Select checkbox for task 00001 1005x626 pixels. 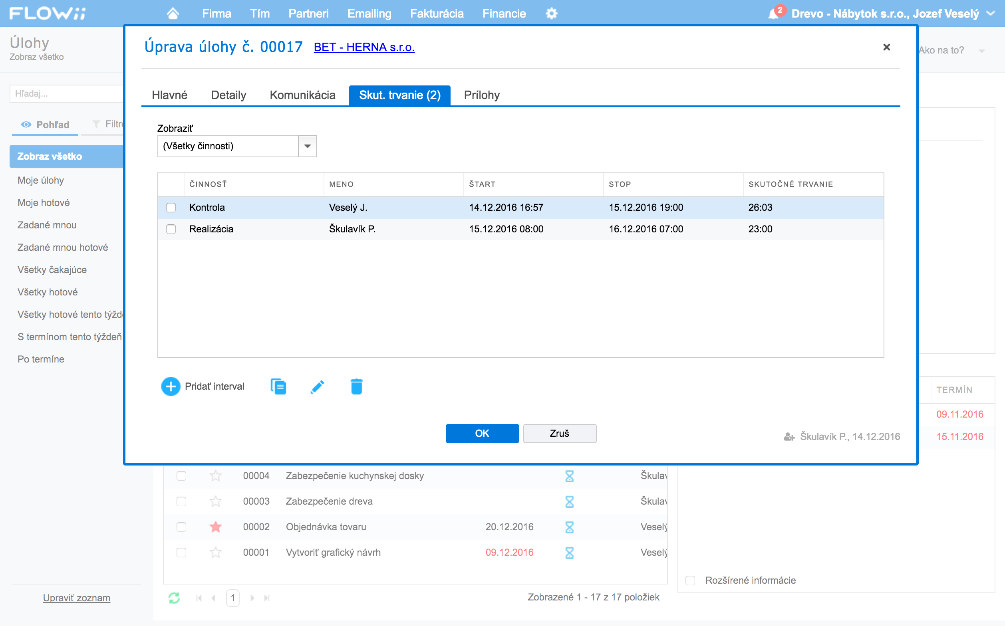pyautogui.click(x=181, y=552)
